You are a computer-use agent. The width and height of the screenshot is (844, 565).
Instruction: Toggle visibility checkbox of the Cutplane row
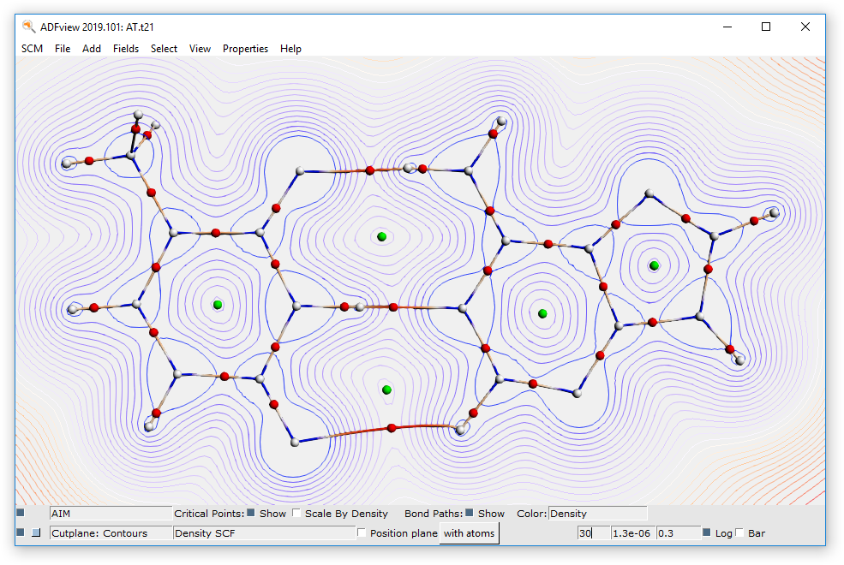(21, 532)
